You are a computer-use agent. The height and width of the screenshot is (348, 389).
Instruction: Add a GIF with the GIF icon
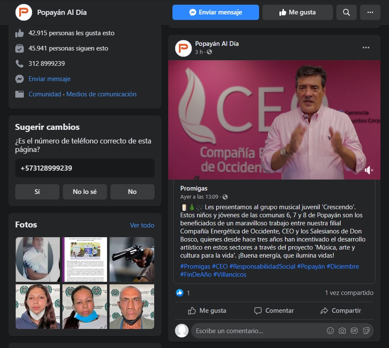(354, 331)
